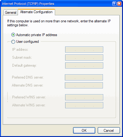Screen dimensions: 123x137
Task: Click the dialog title bar text
Action: pos(28,4)
